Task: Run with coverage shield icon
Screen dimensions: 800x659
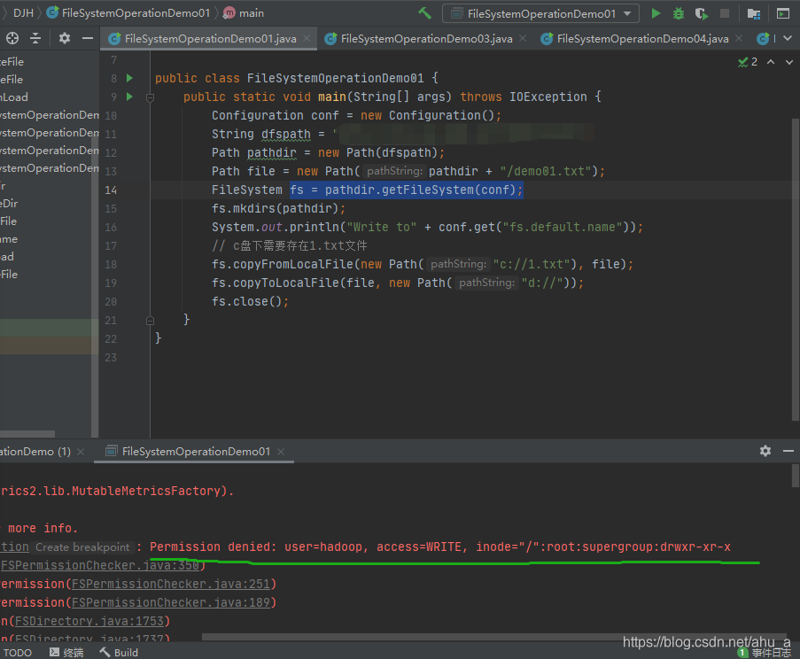Action: tap(702, 14)
